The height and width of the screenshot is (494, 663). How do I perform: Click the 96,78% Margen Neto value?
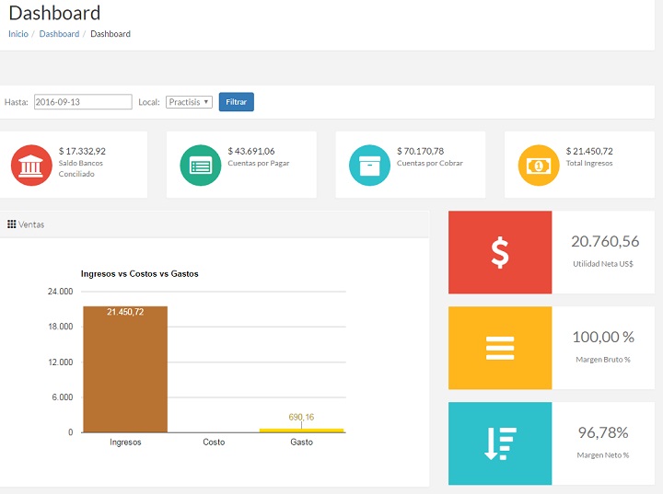pos(604,432)
